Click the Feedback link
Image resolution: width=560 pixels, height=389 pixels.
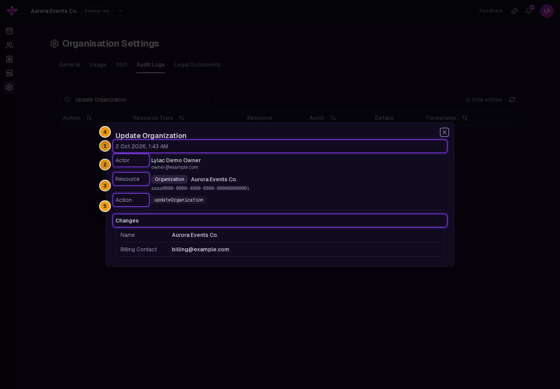(x=491, y=11)
